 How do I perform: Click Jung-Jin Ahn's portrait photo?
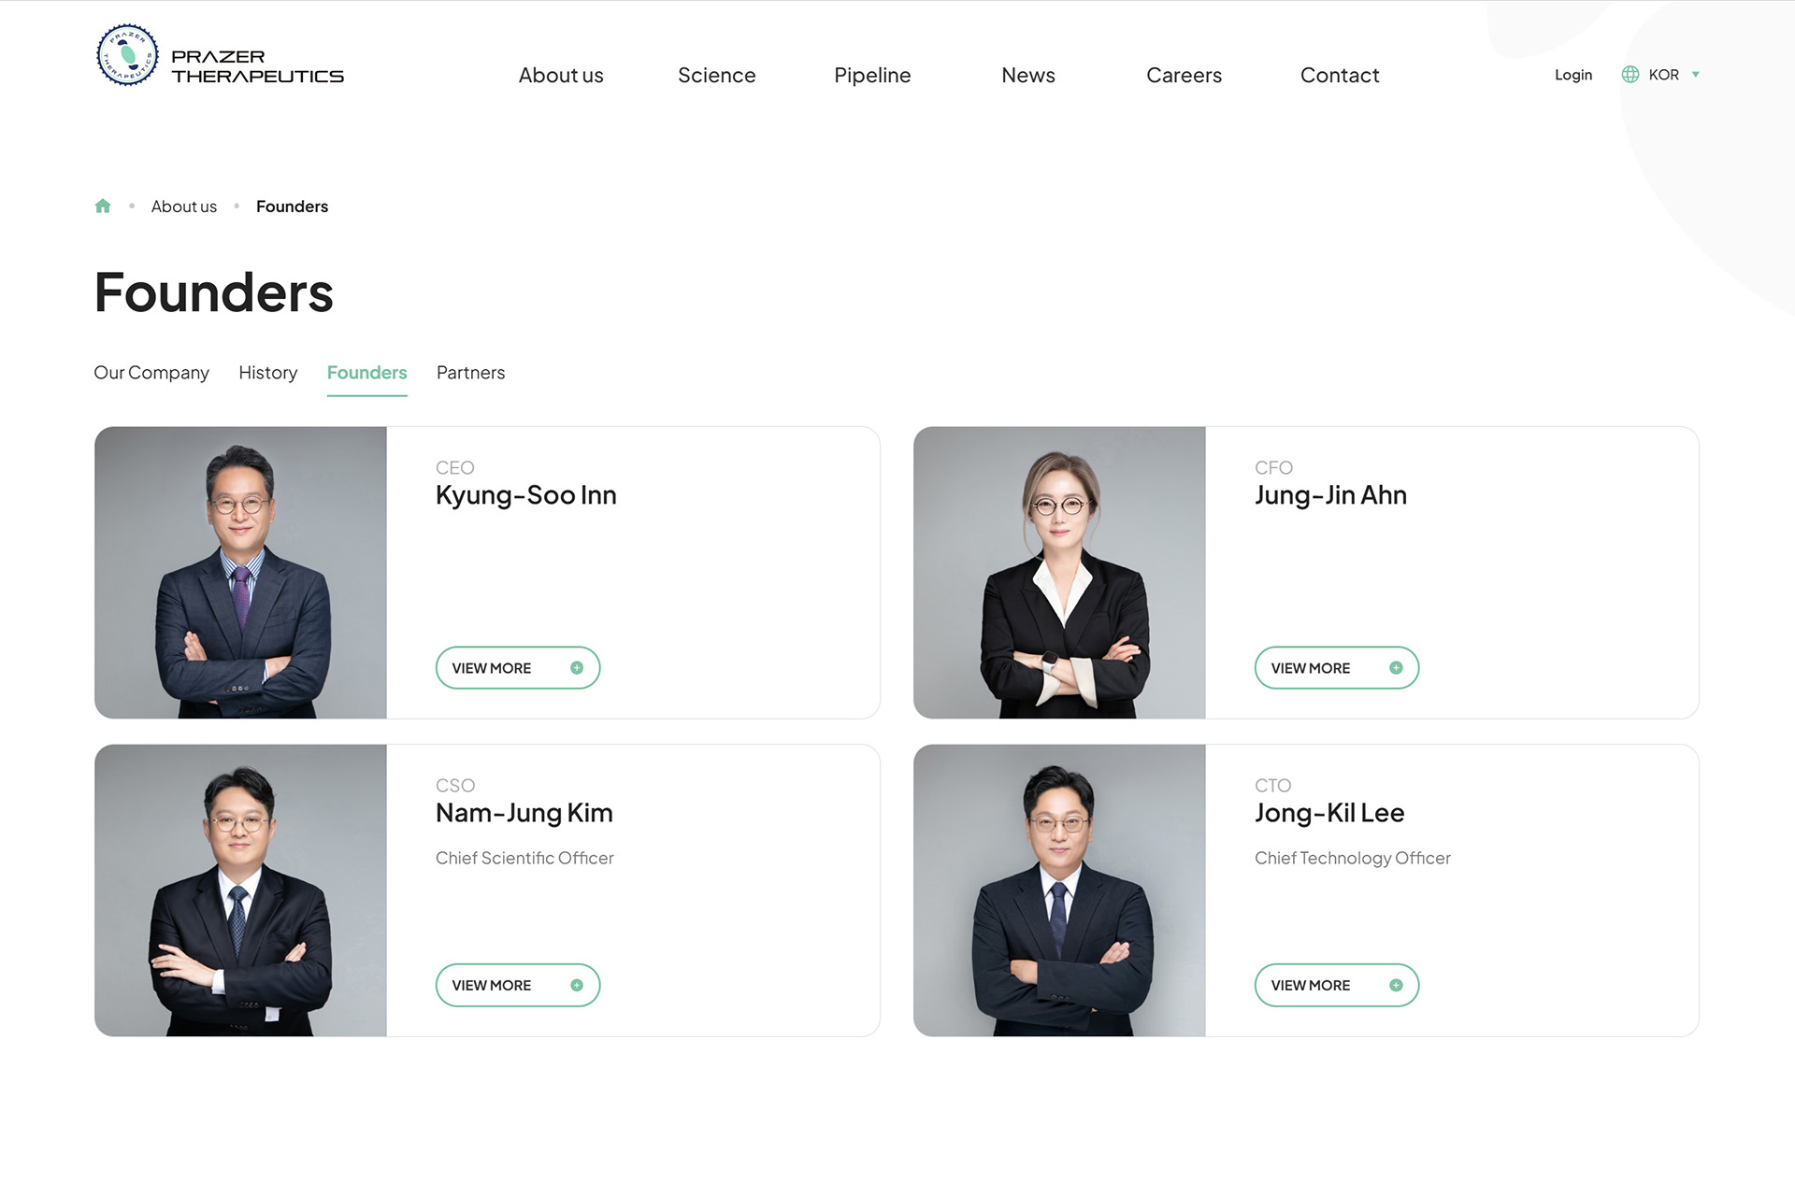(x=1059, y=573)
